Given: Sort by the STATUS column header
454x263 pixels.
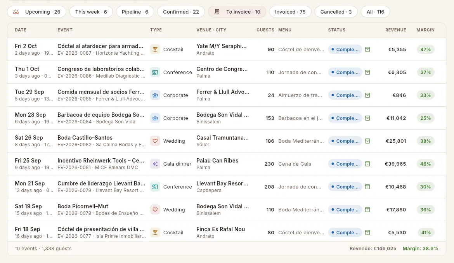Looking at the screenshot, I should tap(337, 30).
